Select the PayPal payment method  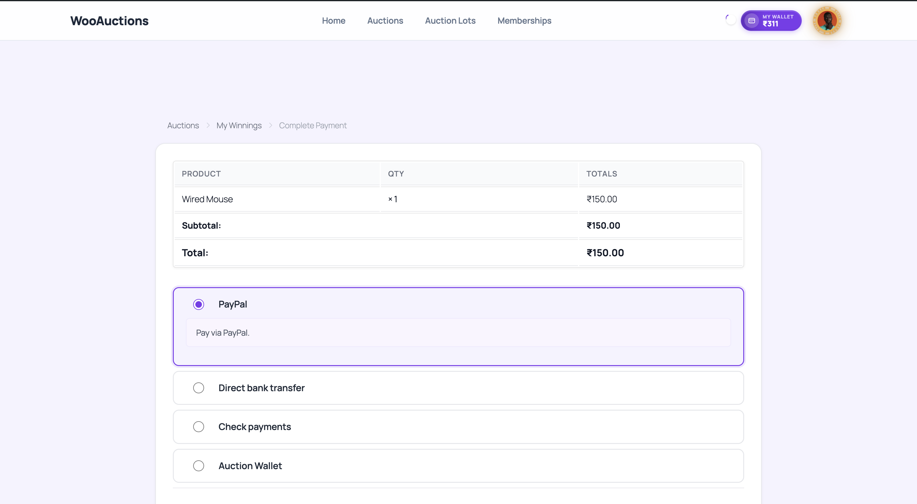[x=198, y=304]
